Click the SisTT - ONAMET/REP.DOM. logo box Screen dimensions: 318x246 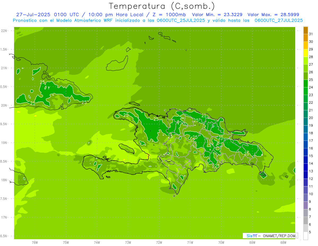[270, 236]
